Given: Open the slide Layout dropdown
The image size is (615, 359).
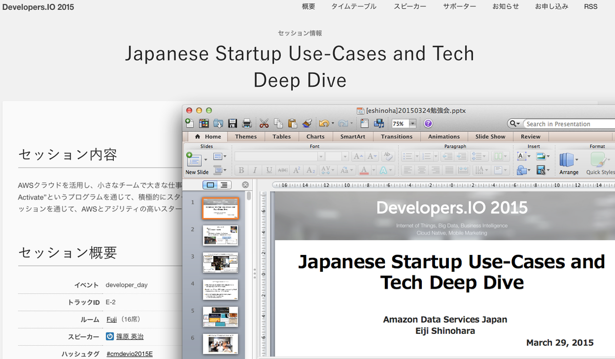Looking at the screenshot, I should click(219, 156).
